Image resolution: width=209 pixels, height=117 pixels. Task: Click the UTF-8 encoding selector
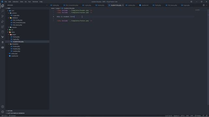click(x=183, y=116)
